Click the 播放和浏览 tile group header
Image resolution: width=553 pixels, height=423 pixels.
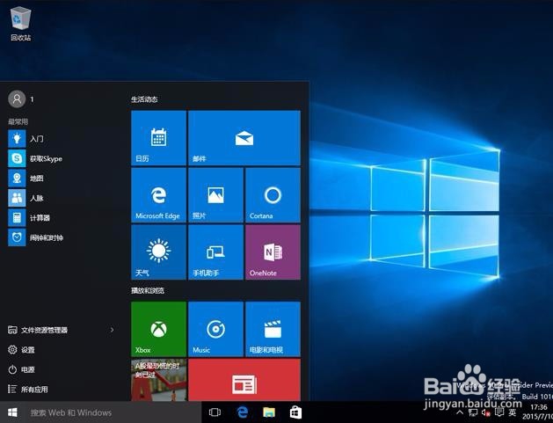tap(148, 291)
